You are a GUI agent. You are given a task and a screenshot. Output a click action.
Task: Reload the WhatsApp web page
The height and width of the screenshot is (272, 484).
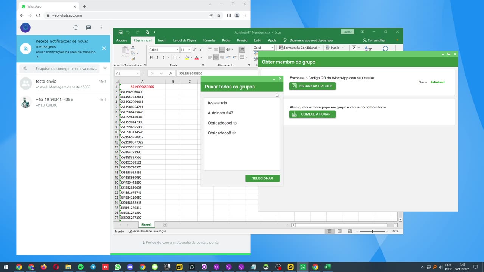(38, 15)
